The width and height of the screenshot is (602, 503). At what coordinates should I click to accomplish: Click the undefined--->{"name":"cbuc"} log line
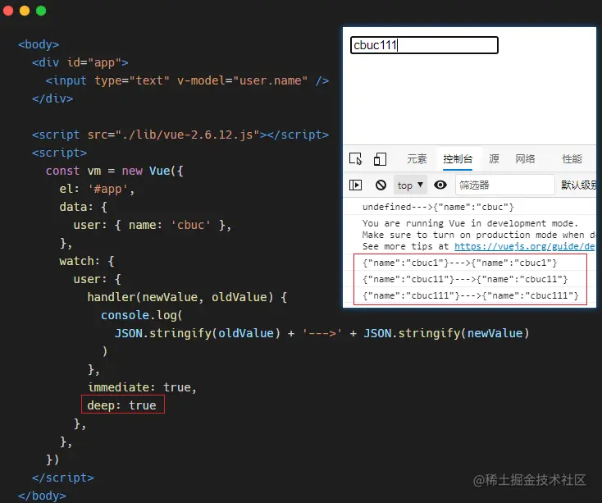tap(438, 207)
